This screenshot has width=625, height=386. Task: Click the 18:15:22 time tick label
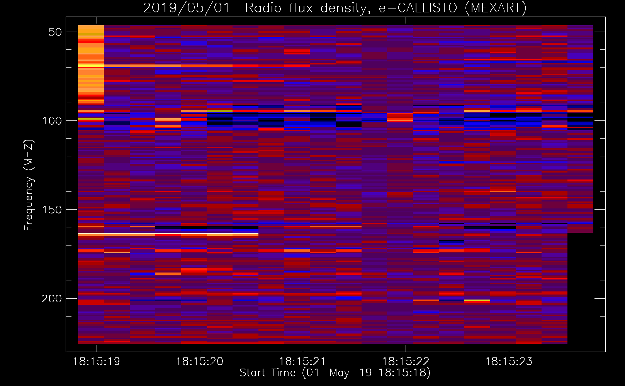(x=406, y=362)
